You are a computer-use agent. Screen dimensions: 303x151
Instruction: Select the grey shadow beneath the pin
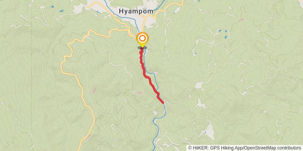click(142, 48)
